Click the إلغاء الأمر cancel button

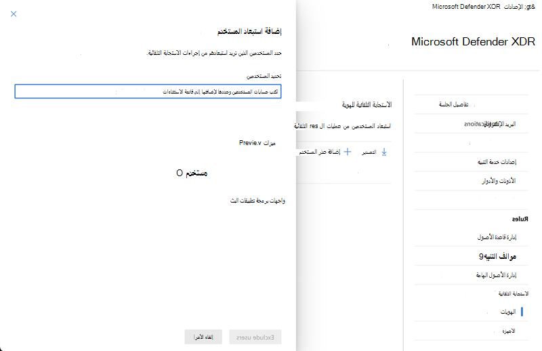click(203, 337)
